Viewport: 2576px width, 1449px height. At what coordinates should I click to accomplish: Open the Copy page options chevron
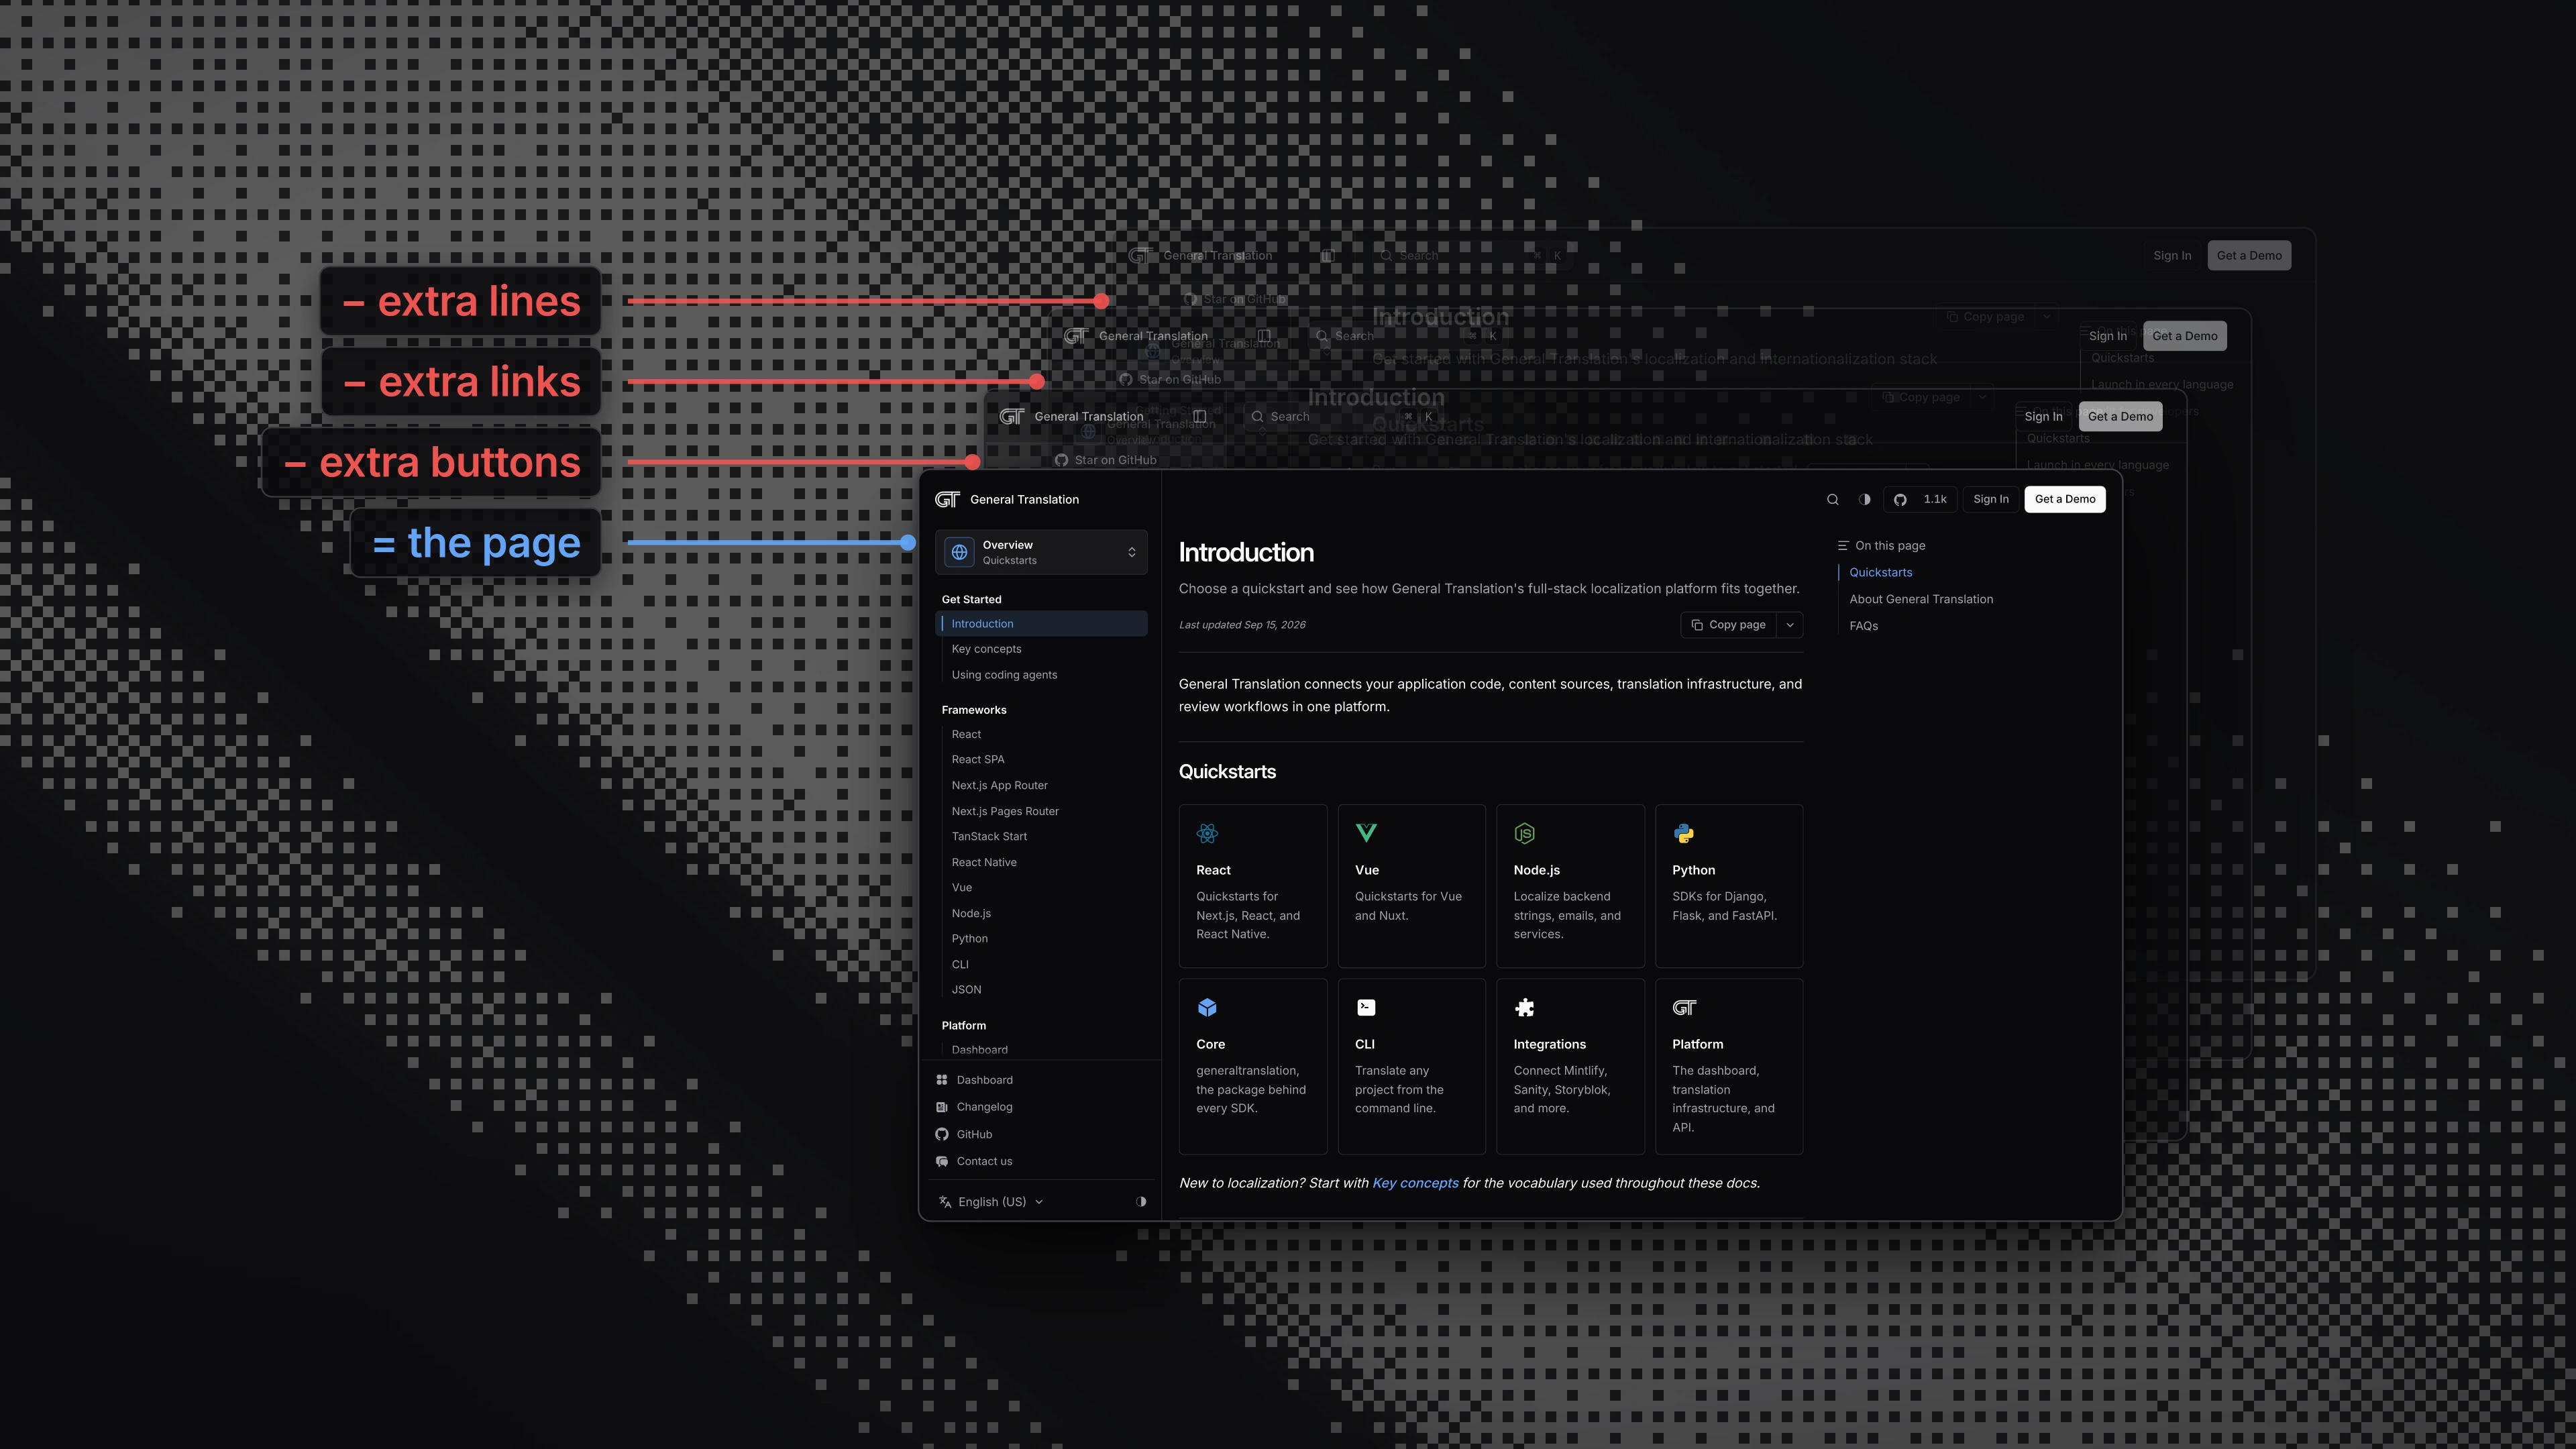1790,625
